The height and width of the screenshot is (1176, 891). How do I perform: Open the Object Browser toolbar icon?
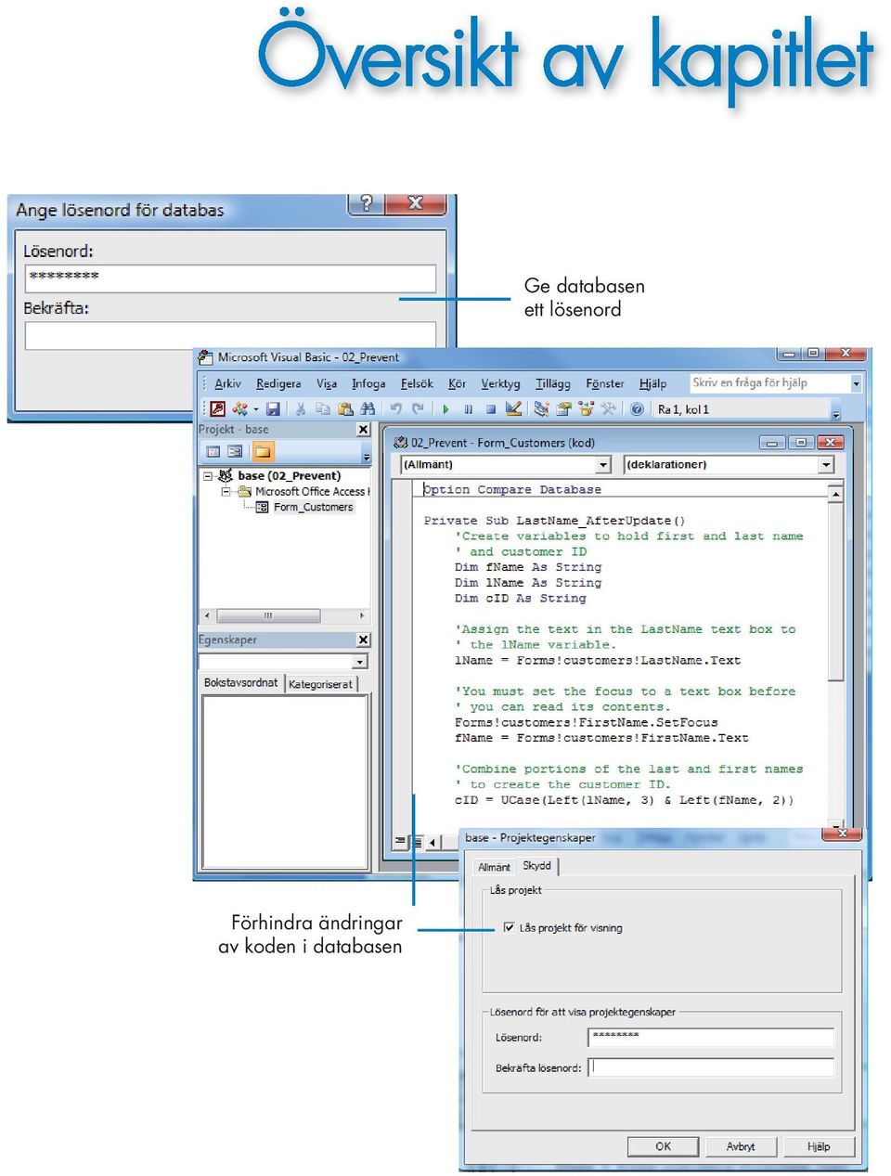pos(586,409)
